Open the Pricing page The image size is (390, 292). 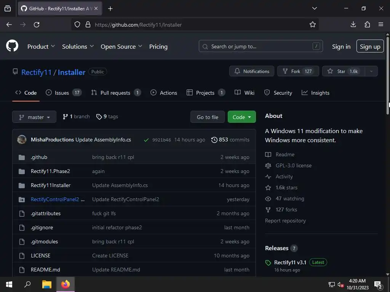click(158, 46)
